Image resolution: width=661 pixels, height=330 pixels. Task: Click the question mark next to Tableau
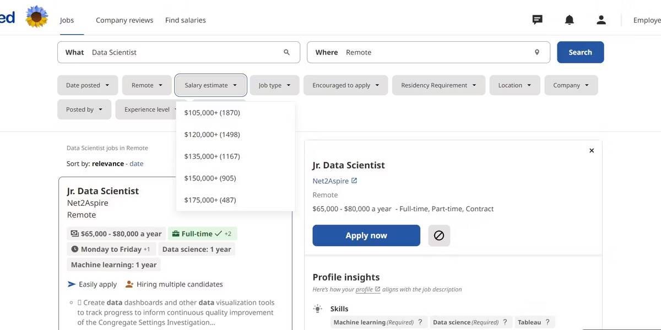(547, 322)
